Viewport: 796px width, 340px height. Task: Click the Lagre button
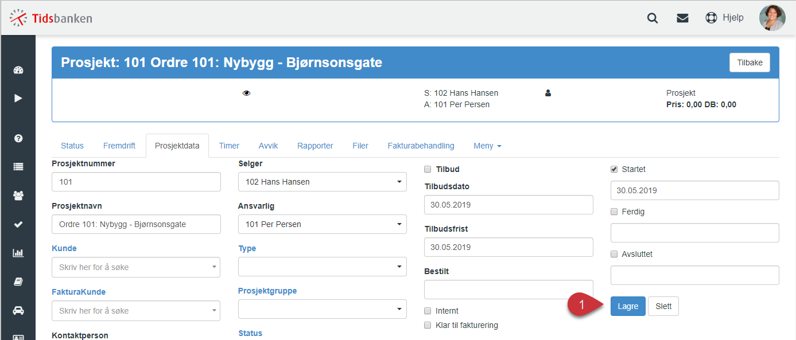pos(628,306)
